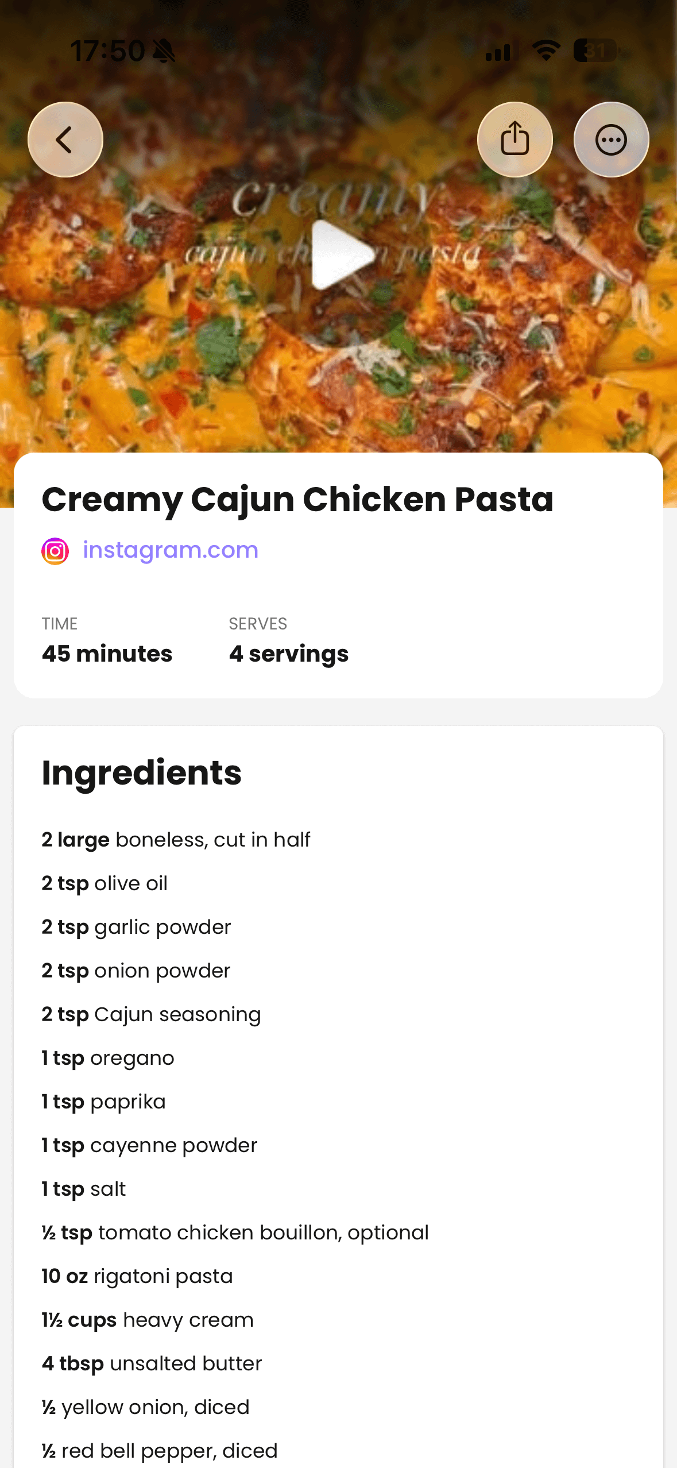Screen dimensions: 677x1468
Task: Tap the cellular signal bars icon
Action: pos(500,52)
